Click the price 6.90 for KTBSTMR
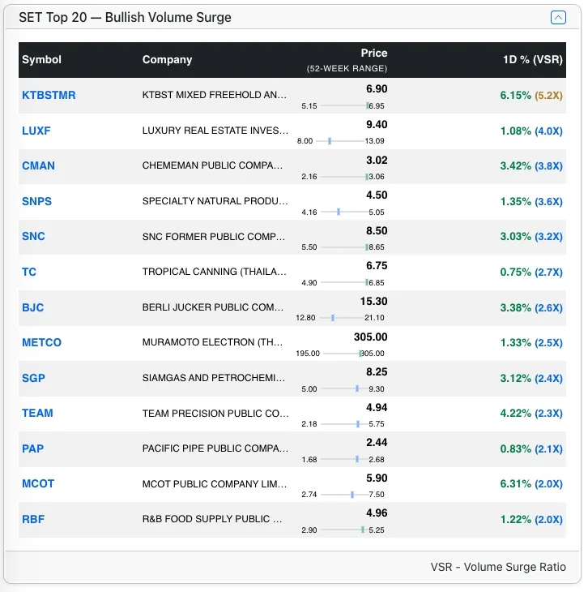588x592 pixels. point(377,88)
